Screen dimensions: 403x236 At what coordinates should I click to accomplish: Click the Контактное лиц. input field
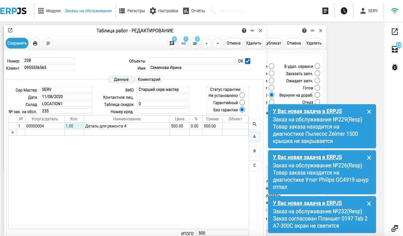click(x=163, y=97)
